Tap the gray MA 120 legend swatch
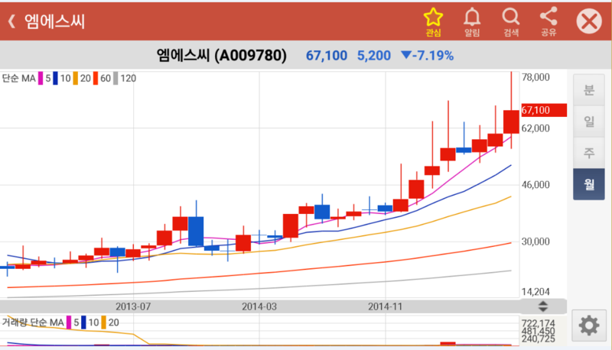The width and height of the screenshot is (612, 350). click(116, 78)
